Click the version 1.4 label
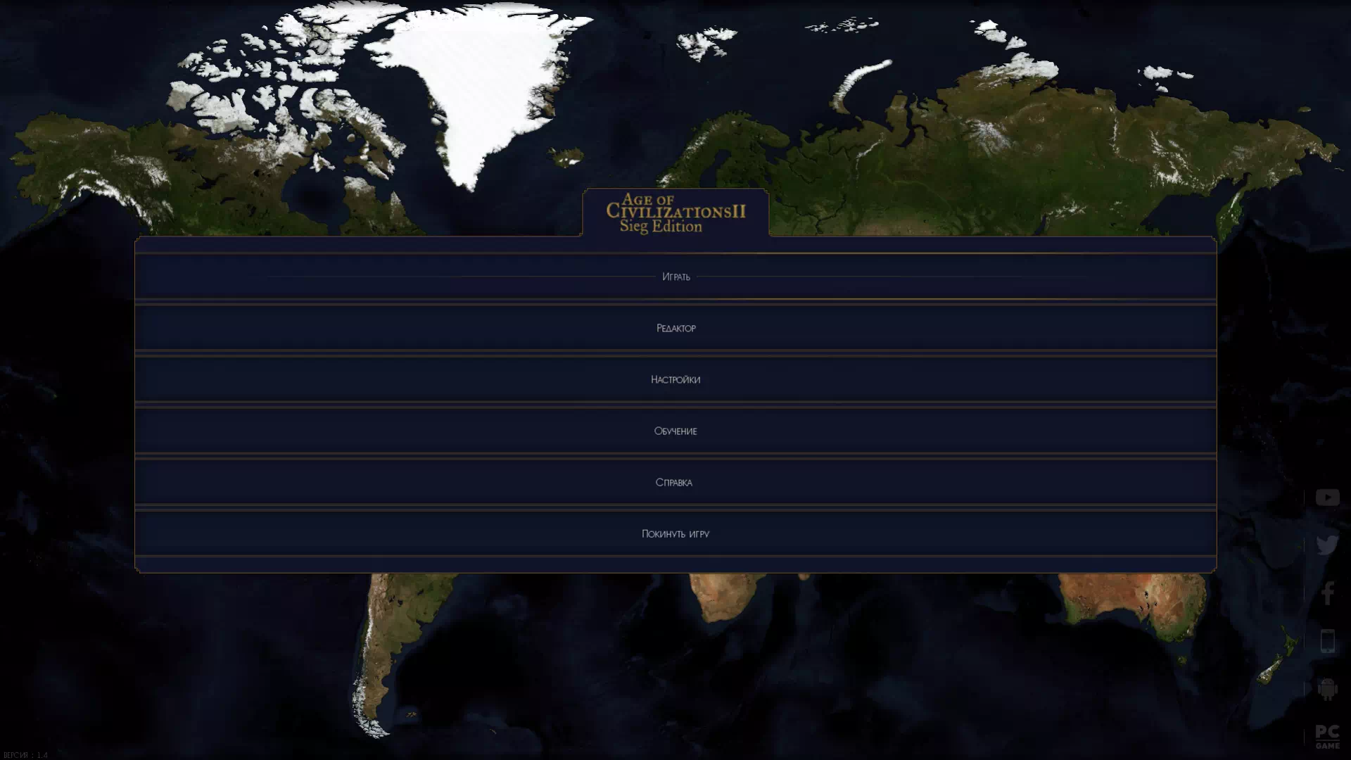This screenshot has height=760, width=1351. (x=25, y=755)
